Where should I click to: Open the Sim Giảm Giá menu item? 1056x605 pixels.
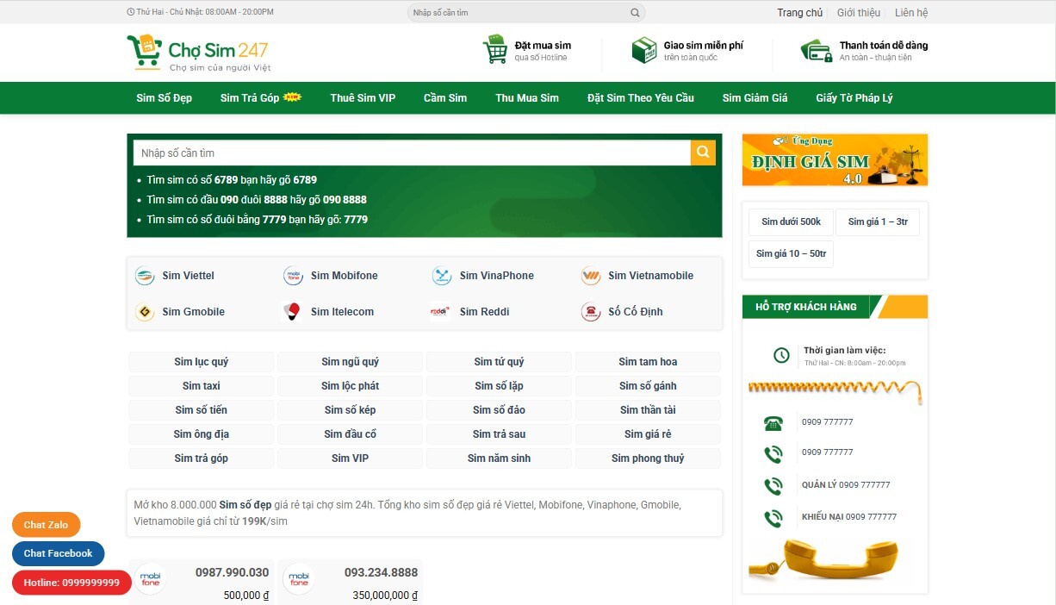click(755, 98)
